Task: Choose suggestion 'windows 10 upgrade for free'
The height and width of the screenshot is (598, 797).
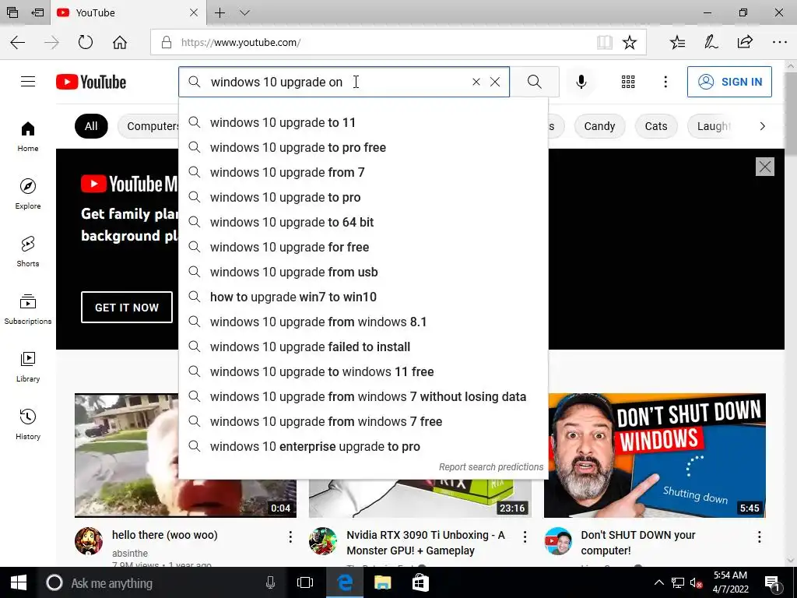Action: click(x=363, y=247)
